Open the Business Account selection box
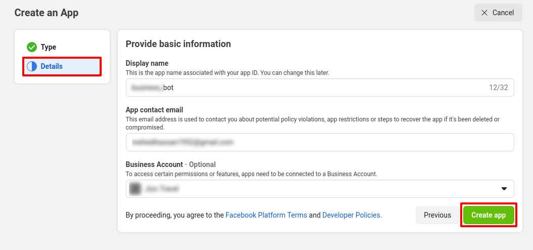The image size is (533, 250). pos(320,189)
